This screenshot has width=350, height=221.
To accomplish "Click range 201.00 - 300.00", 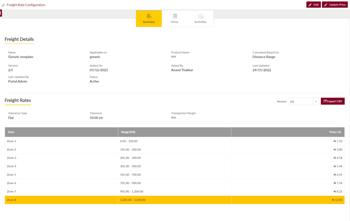I will [130, 158].
